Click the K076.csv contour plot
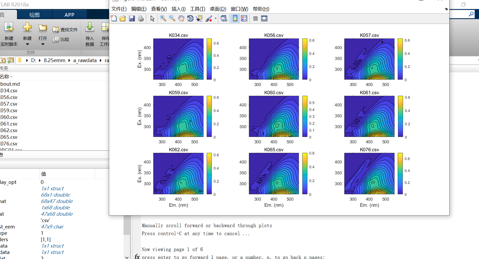Image resolution: width=479 pixels, height=259 pixels. pyautogui.click(x=369, y=174)
